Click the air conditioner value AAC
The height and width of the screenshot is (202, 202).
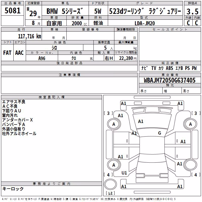[x=19, y=53]
